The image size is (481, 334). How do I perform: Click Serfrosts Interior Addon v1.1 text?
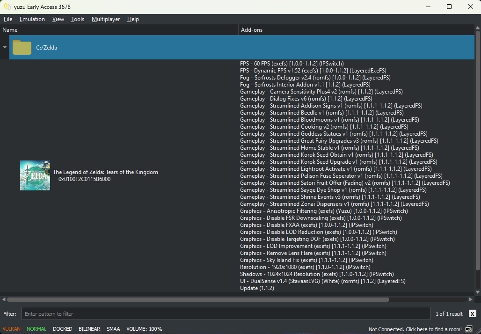(x=305, y=85)
